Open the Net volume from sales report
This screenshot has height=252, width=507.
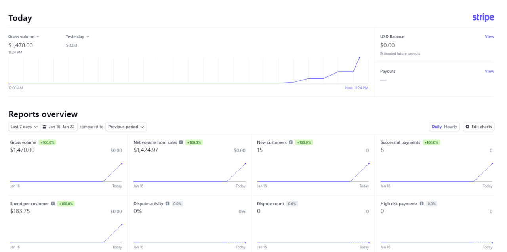(155, 142)
